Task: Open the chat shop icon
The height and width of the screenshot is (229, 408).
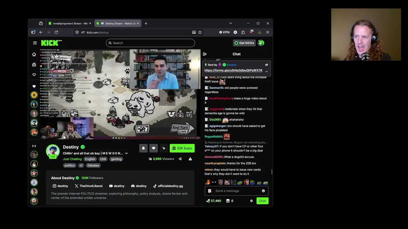Action: (228, 201)
